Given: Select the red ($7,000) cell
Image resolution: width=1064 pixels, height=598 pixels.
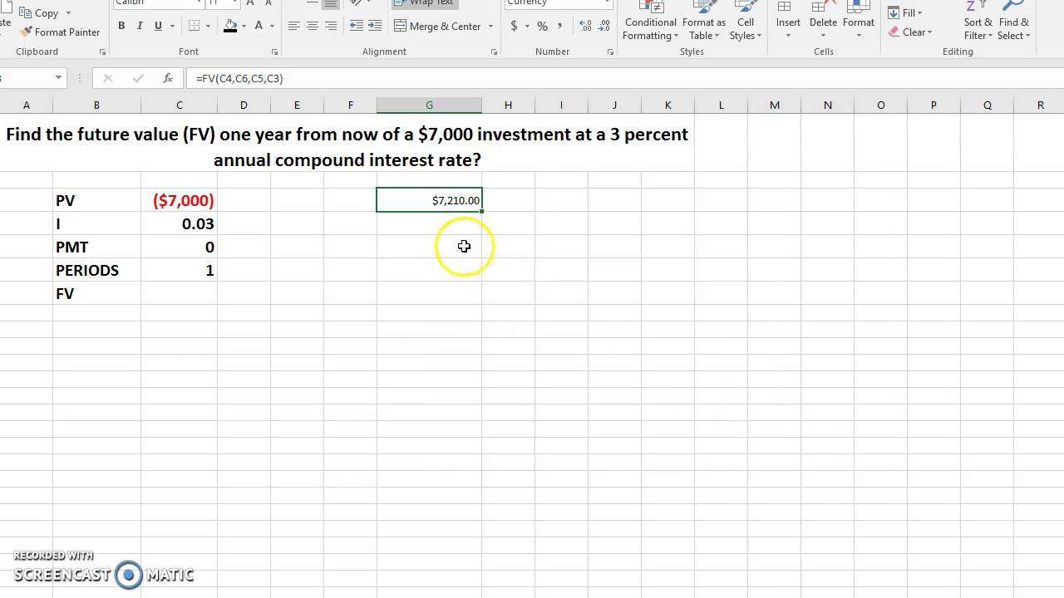Looking at the screenshot, I should (x=180, y=200).
